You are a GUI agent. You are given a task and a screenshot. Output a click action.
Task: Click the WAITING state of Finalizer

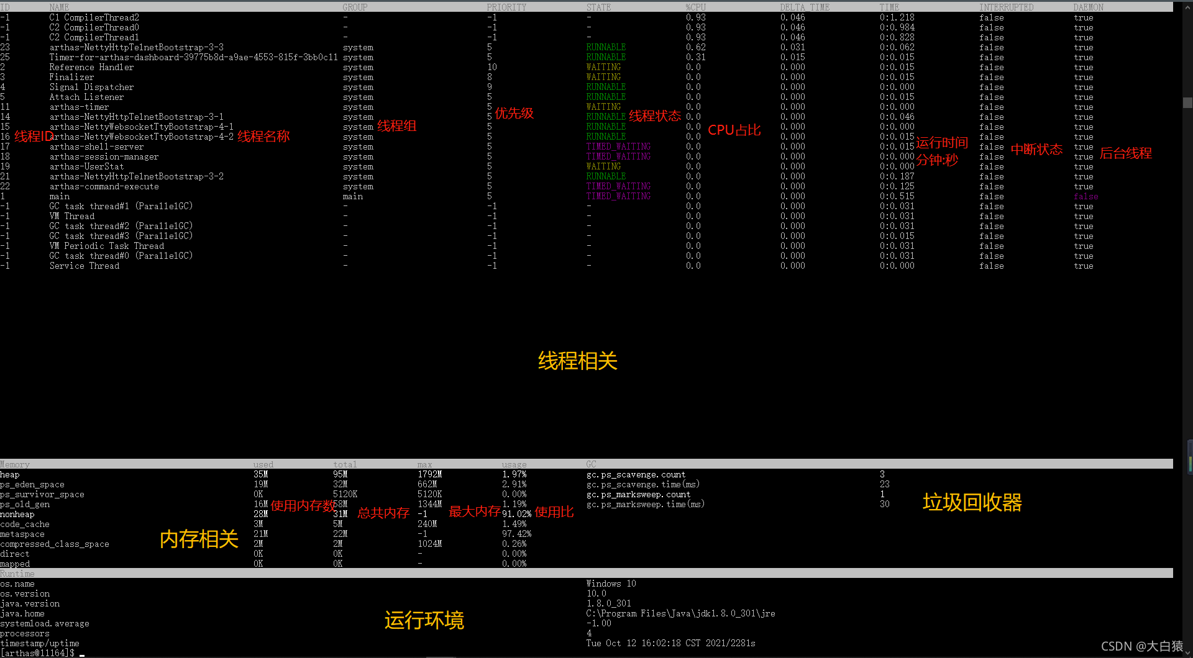(x=603, y=77)
